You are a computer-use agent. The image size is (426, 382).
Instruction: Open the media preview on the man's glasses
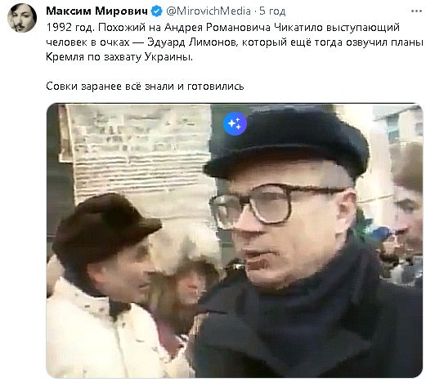click(x=276, y=204)
